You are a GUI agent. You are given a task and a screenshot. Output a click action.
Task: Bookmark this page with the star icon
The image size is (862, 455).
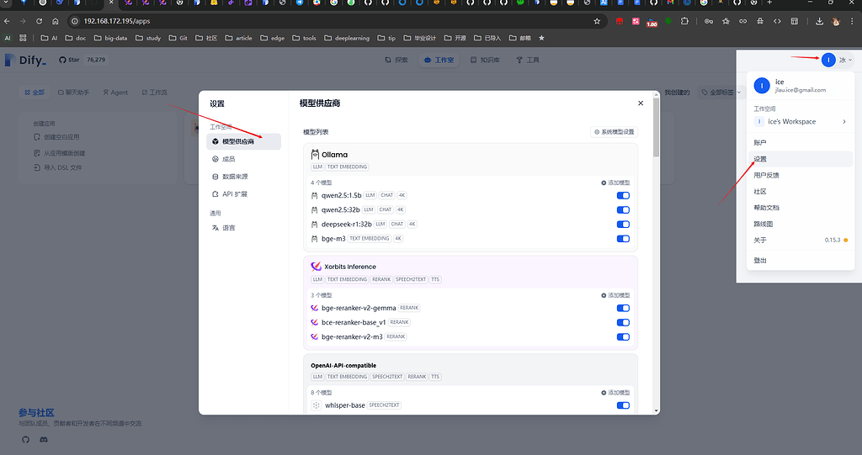597,21
